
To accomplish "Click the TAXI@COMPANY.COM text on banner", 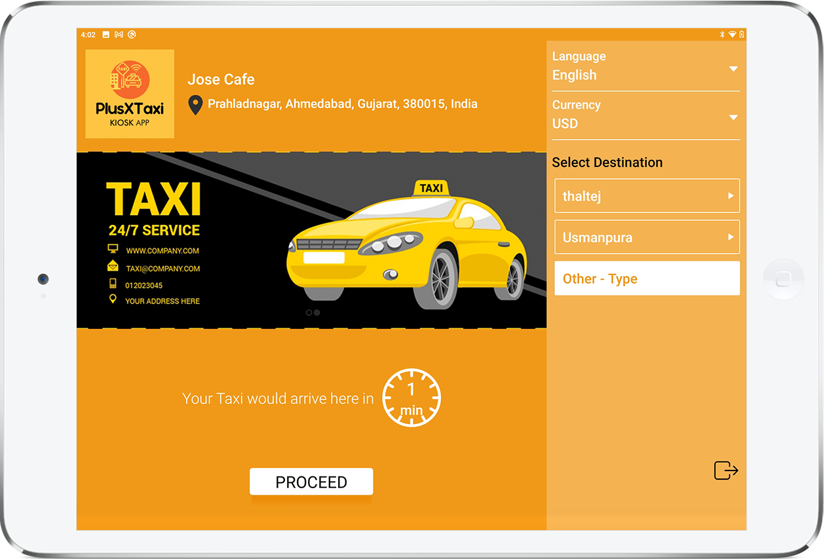I will click(x=163, y=269).
